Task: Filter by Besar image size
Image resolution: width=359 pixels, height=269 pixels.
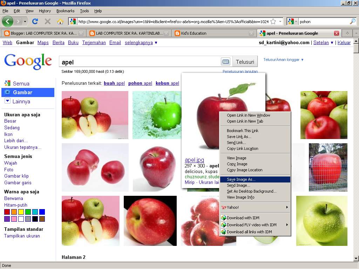Action: tap(10, 121)
